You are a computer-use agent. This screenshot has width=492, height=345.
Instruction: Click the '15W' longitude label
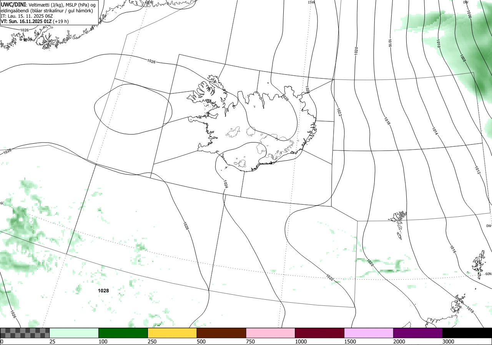[311, 2]
